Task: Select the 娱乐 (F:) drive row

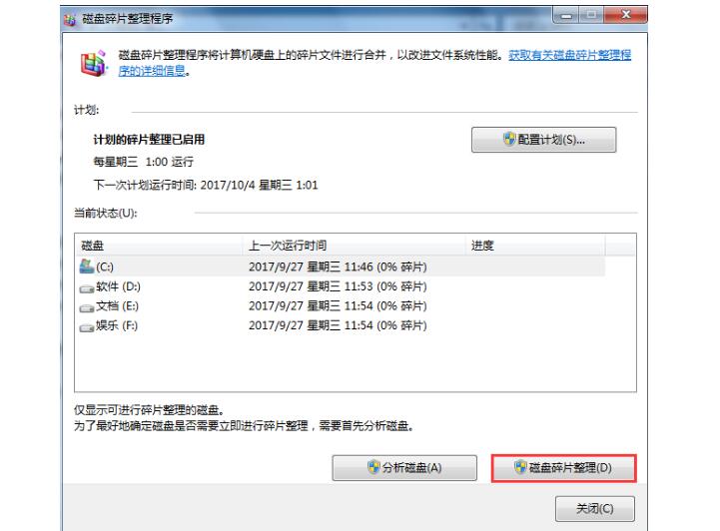Action: pos(340,325)
